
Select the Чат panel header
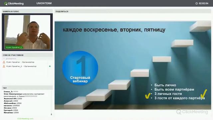coord(27,88)
